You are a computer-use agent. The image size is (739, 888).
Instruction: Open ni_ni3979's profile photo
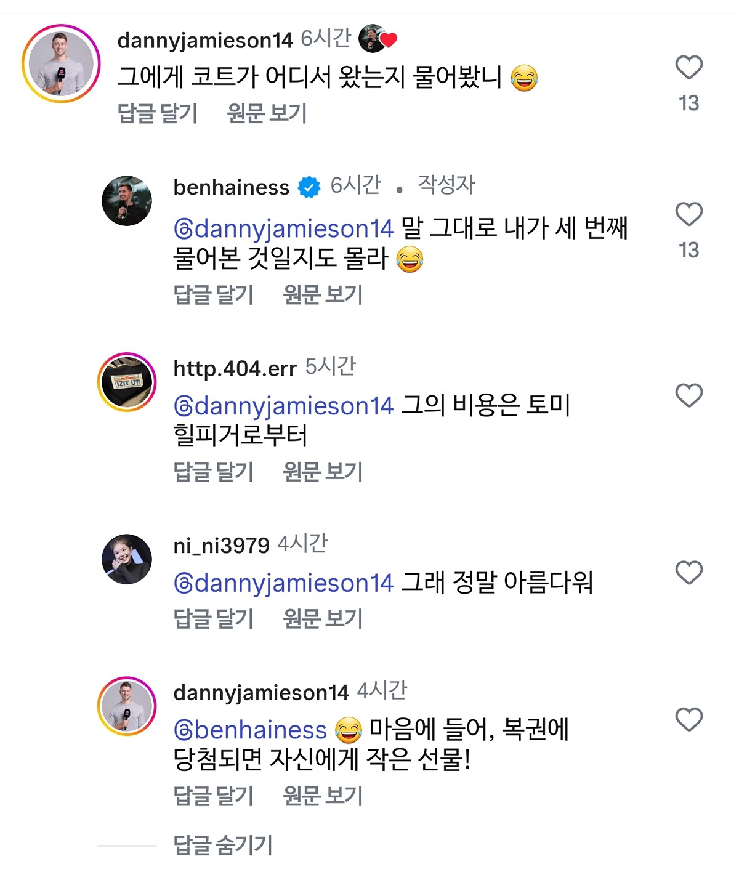[127, 559]
